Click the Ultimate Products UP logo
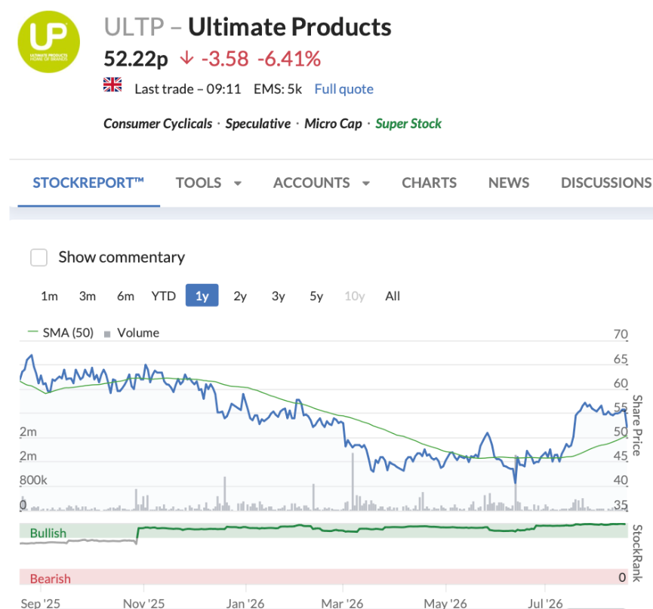Viewport: 653px width, 609px height. tap(49, 42)
